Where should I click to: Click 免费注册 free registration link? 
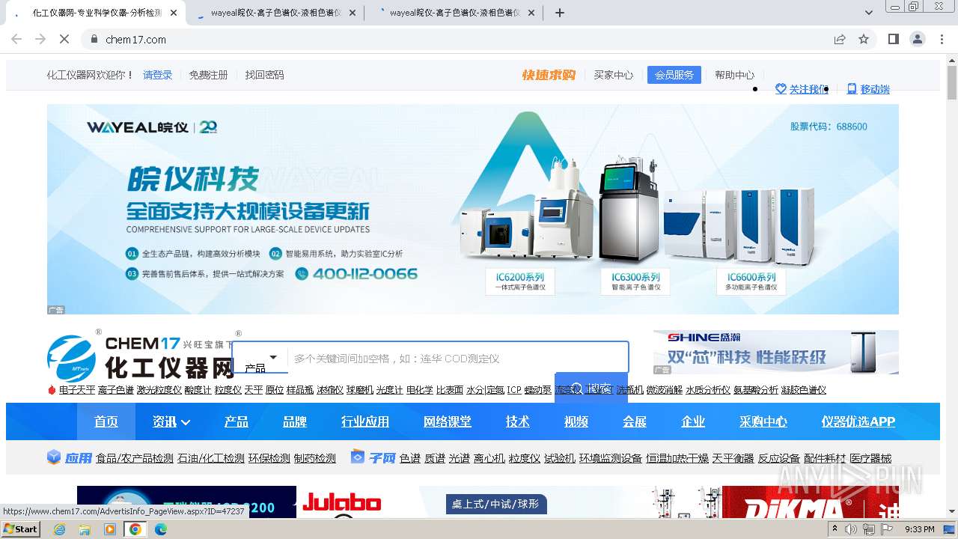click(x=208, y=75)
